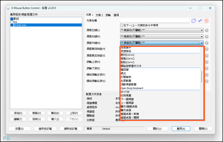
Task: Choose 全屏截圖 in the dropdown list
Action: pyautogui.click(x=160, y=81)
